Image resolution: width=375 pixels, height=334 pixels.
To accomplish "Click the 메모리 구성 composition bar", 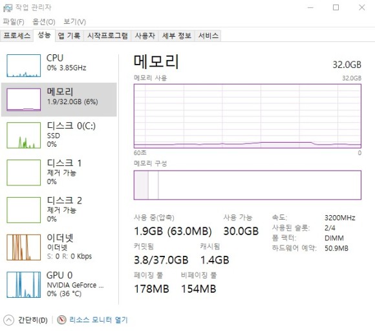I will (247, 185).
